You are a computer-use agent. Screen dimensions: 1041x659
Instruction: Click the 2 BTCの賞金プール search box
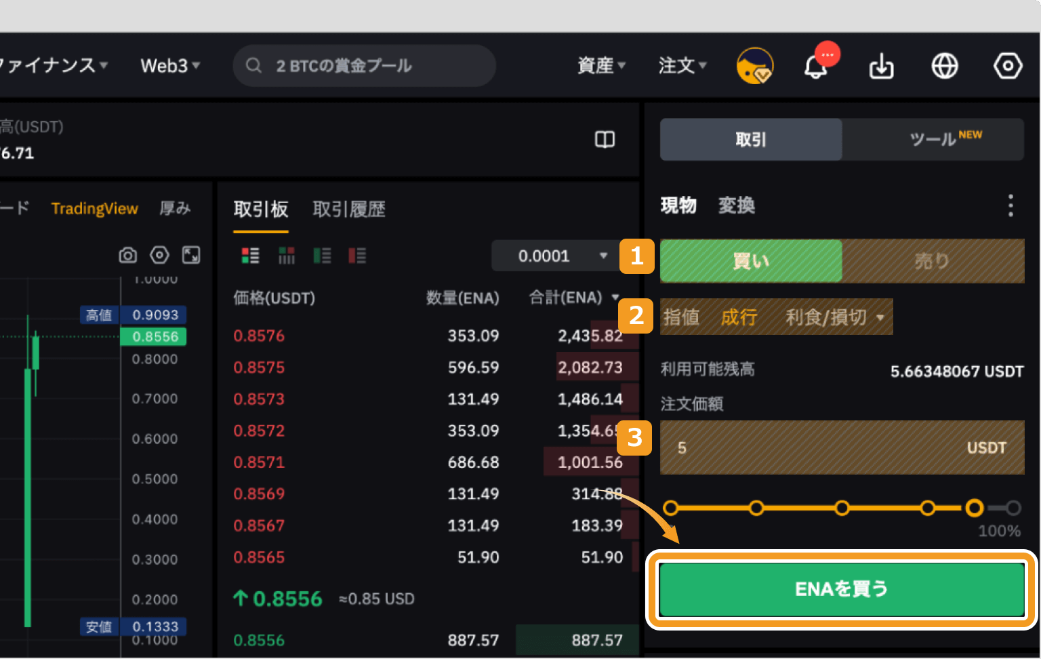[365, 66]
